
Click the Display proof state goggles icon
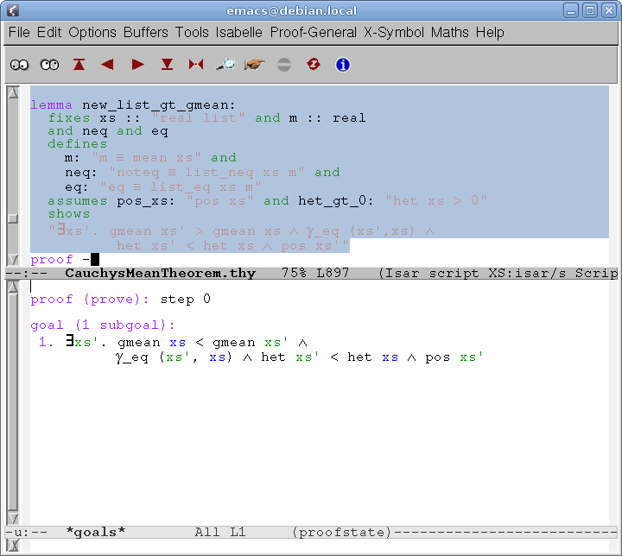(x=19, y=65)
